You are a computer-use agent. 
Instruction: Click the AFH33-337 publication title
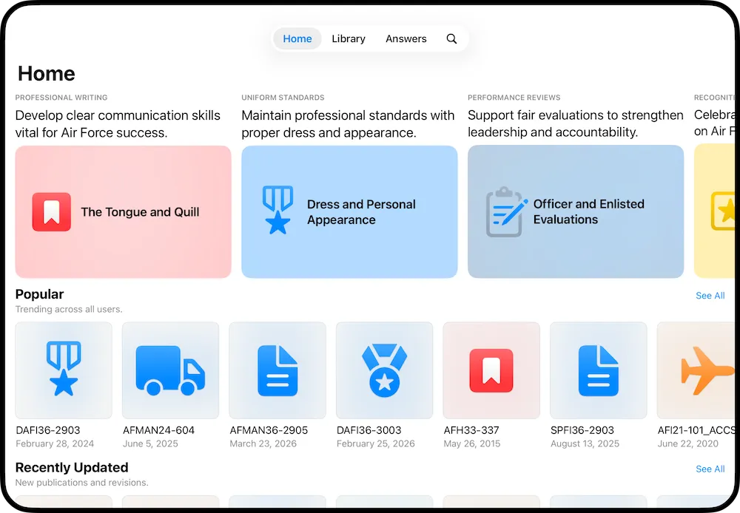(471, 430)
